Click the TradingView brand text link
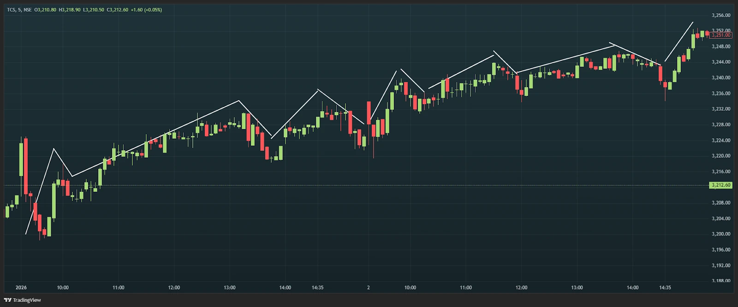Viewport: 738px width, 307px height. point(27,300)
